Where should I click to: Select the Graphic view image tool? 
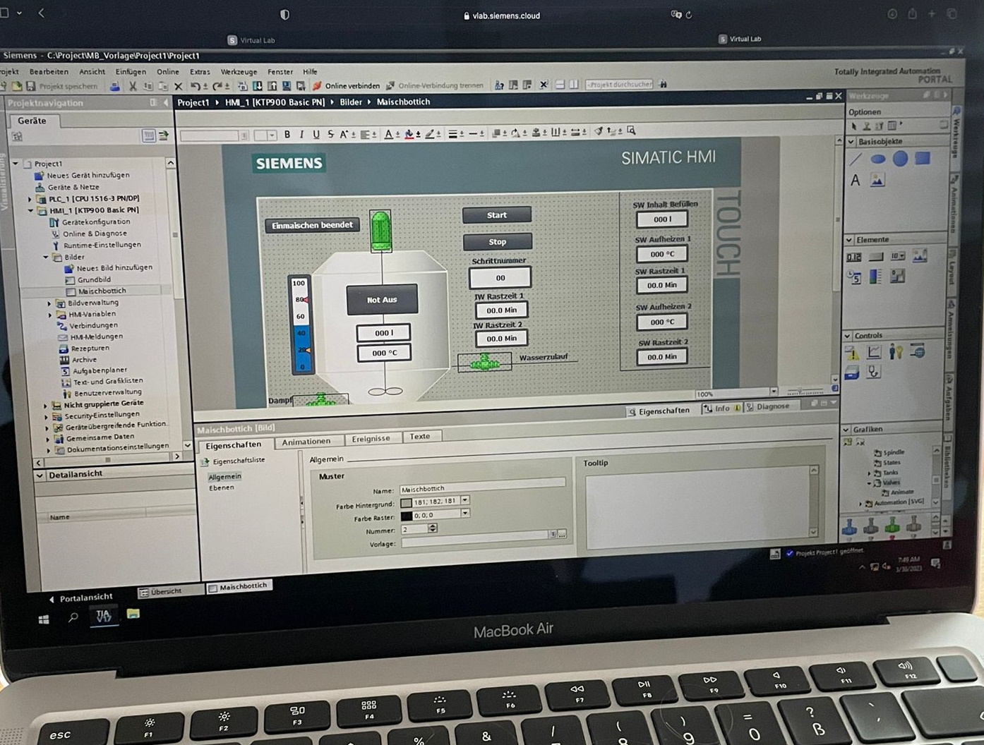pyautogui.click(x=877, y=181)
